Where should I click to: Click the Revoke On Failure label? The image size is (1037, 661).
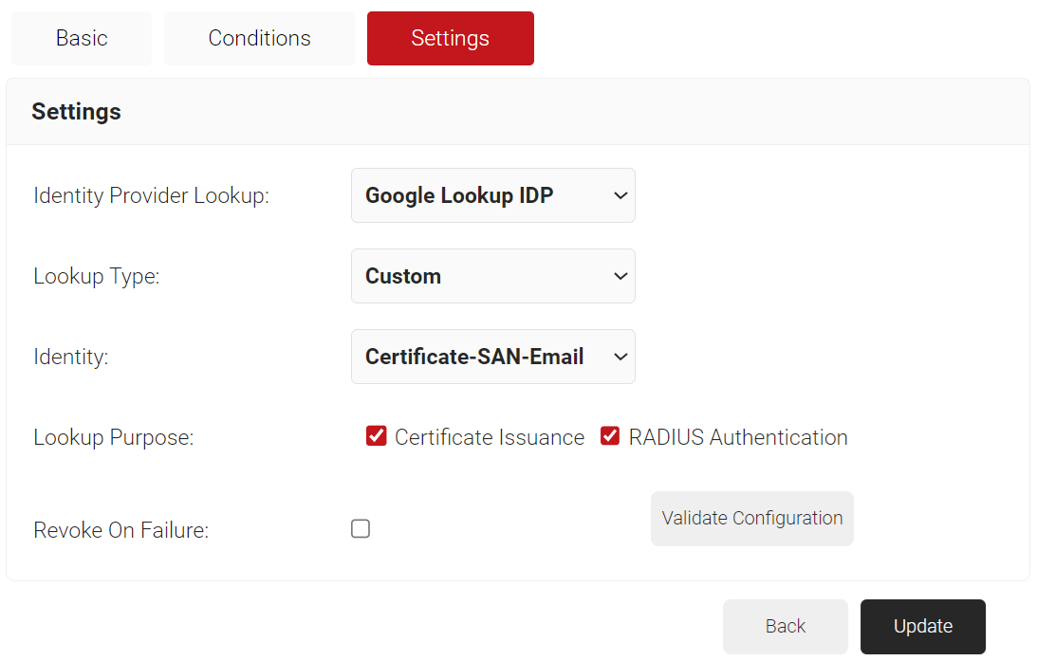point(120,530)
